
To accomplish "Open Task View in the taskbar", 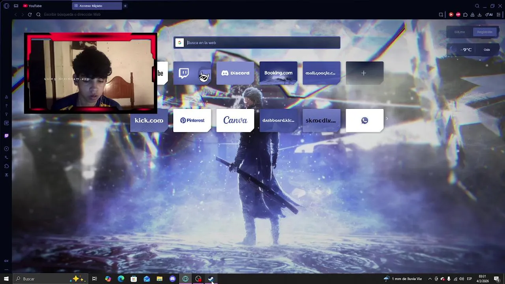I will point(95,279).
